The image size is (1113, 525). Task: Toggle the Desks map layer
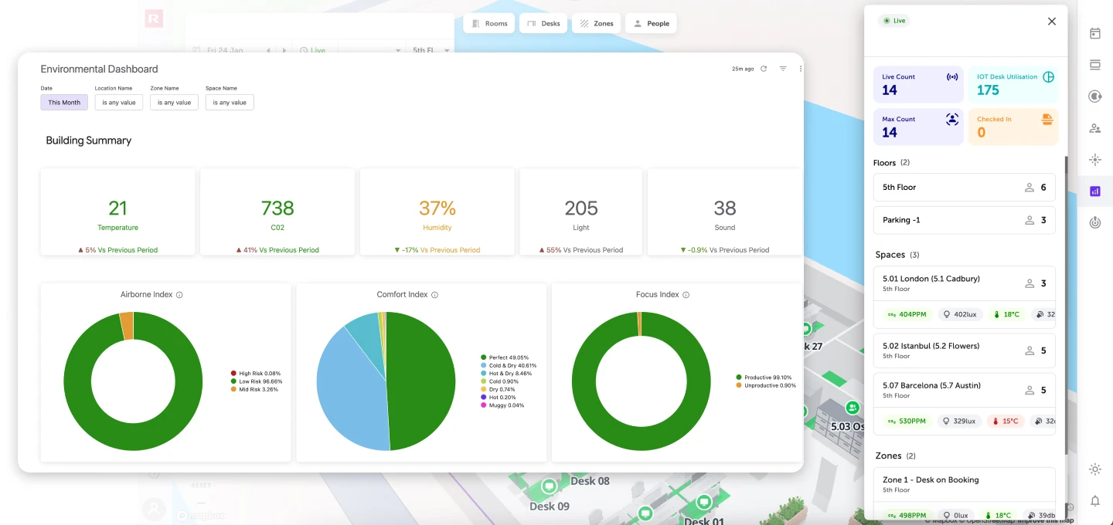click(543, 24)
